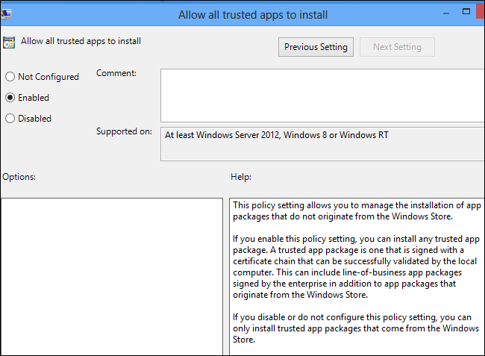
Task: Focus the Comment text box
Action: click(x=322, y=95)
